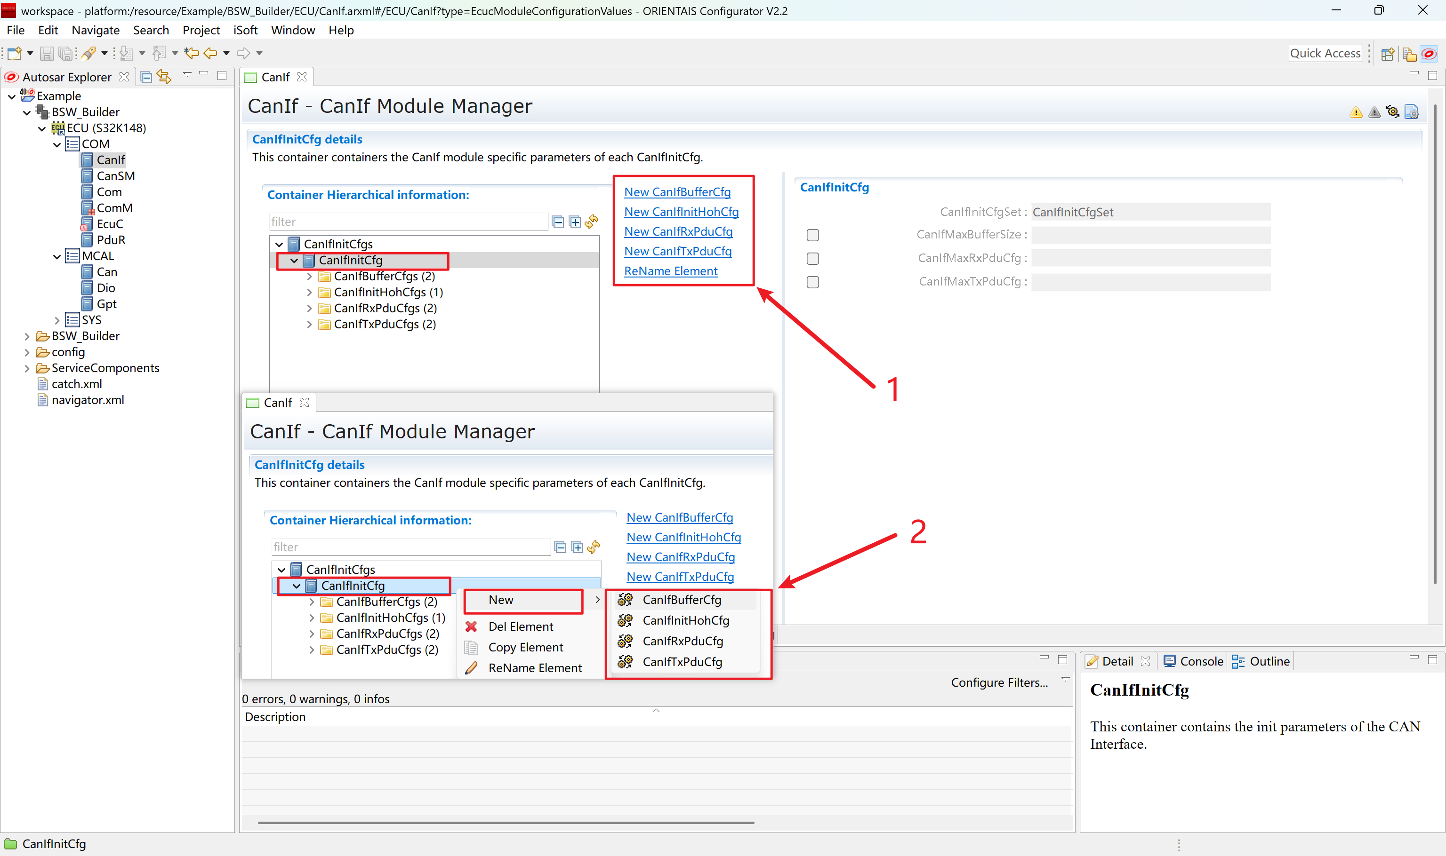Enable the CanIfMaxRxPduCfg checkbox
Image resolution: width=1446 pixels, height=856 pixels.
click(813, 258)
